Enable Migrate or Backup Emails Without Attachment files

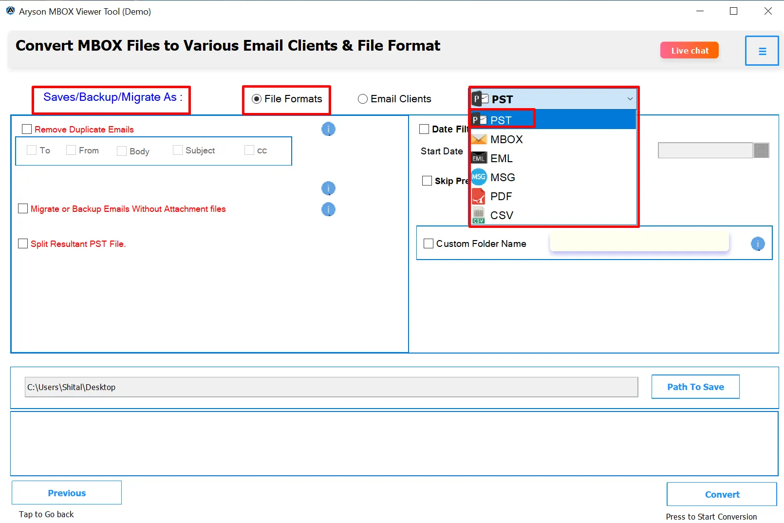[22, 208]
